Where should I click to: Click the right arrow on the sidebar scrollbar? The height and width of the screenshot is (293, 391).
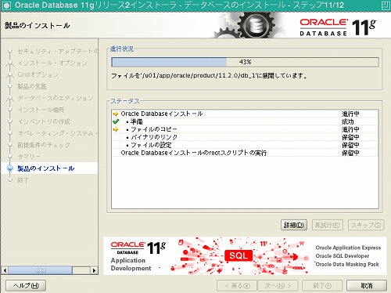pyautogui.click(x=94, y=270)
